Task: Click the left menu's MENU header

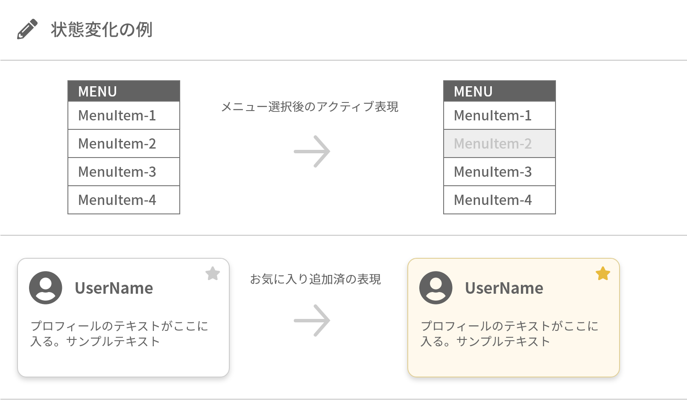Action: (124, 91)
